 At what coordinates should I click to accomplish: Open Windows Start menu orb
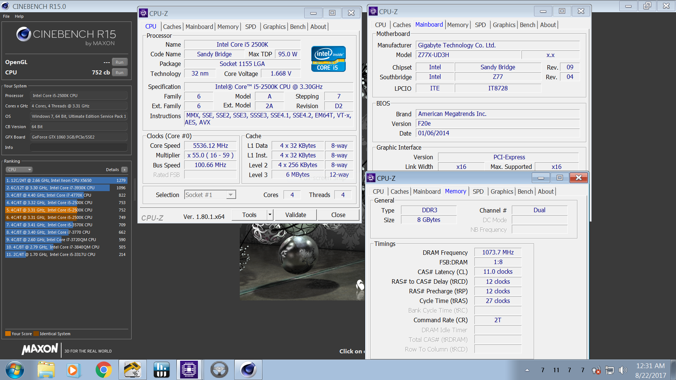(x=15, y=370)
